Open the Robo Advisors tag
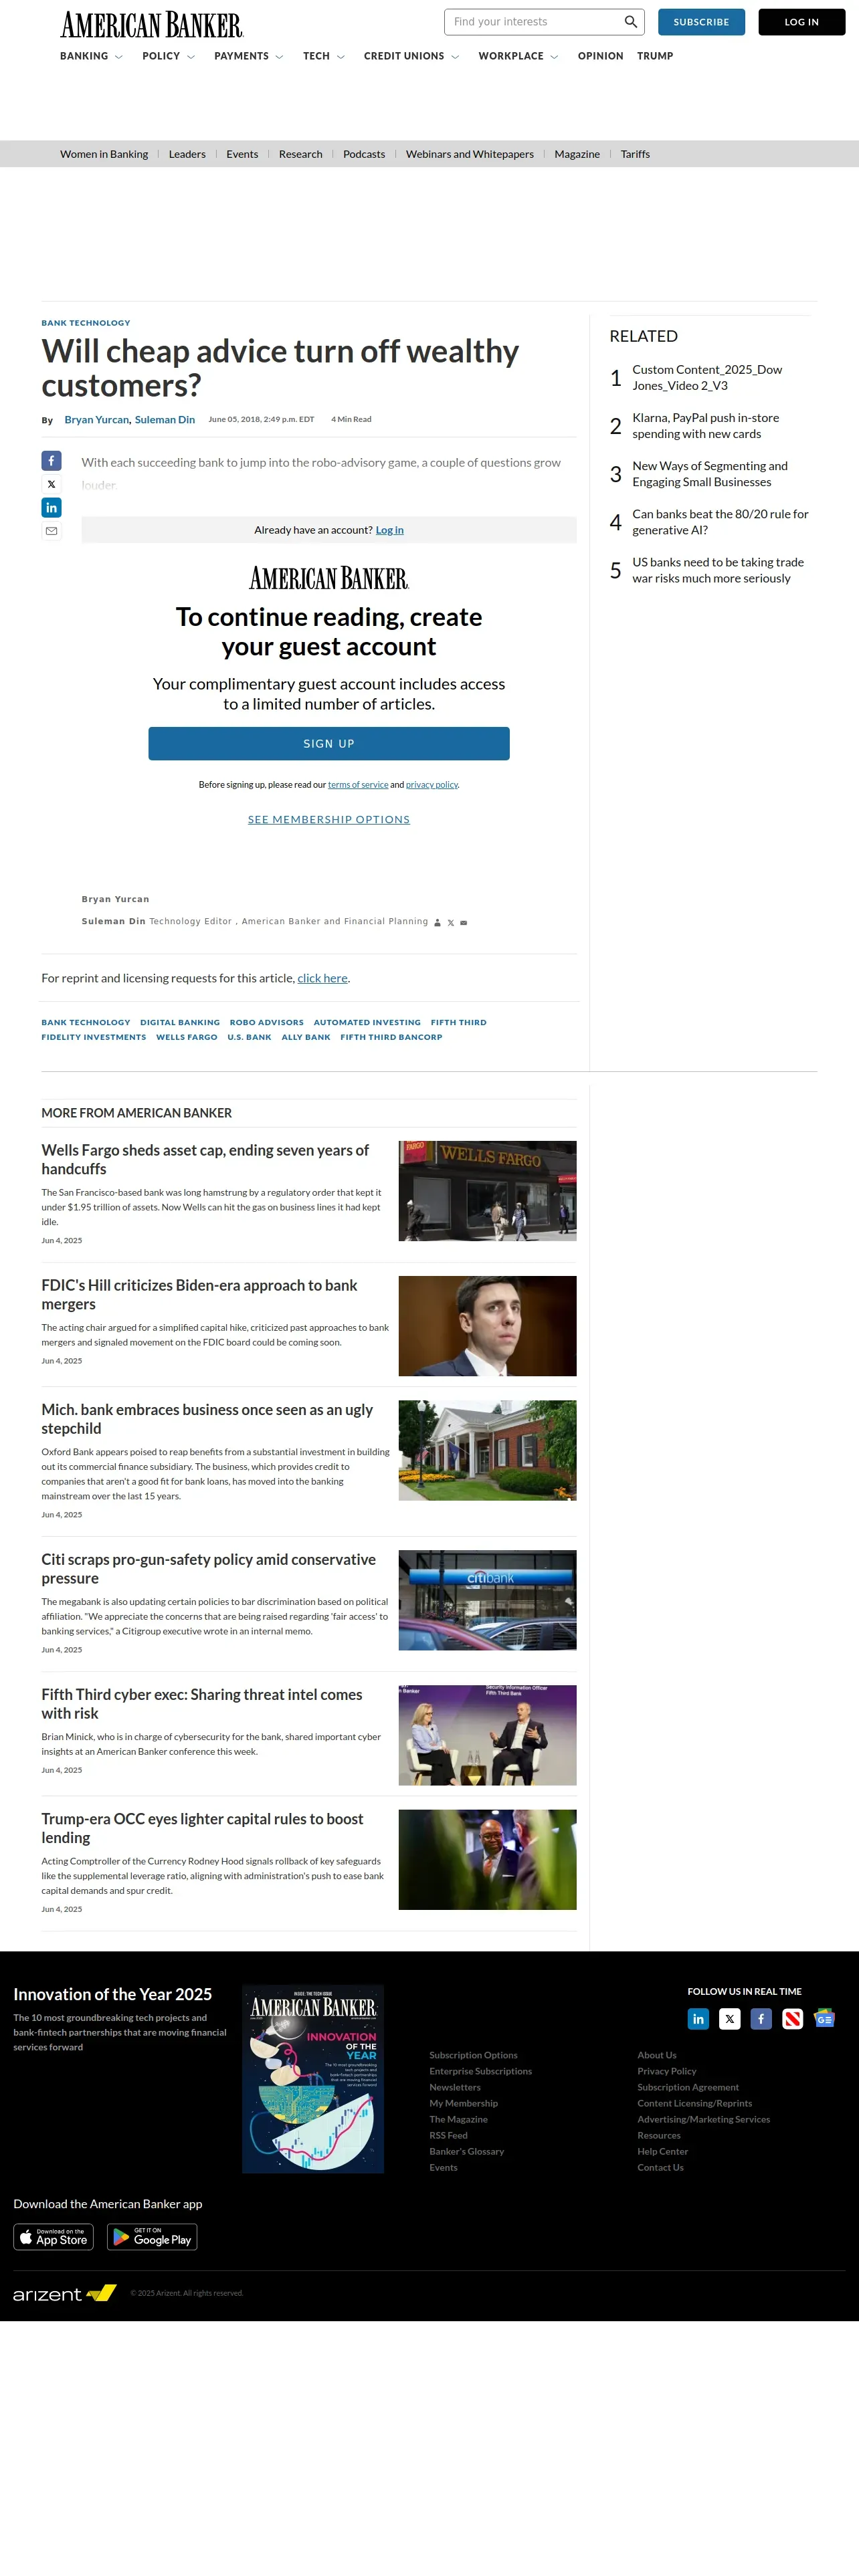The width and height of the screenshot is (859, 2576). [x=266, y=1022]
